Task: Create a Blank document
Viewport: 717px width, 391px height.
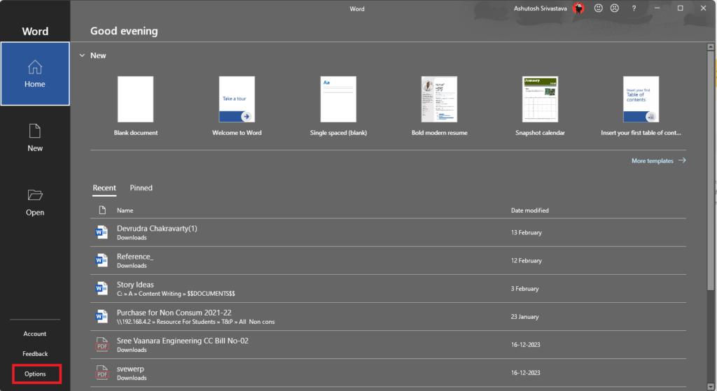Action: [136, 100]
